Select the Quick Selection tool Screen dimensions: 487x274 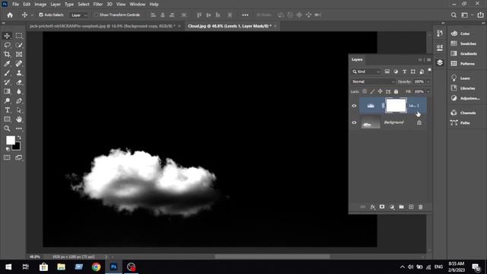[x=19, y=45]
